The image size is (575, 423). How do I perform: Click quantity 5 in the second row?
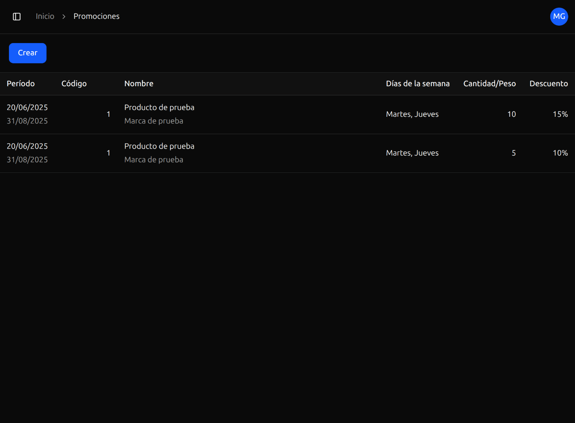coord(513,153)
